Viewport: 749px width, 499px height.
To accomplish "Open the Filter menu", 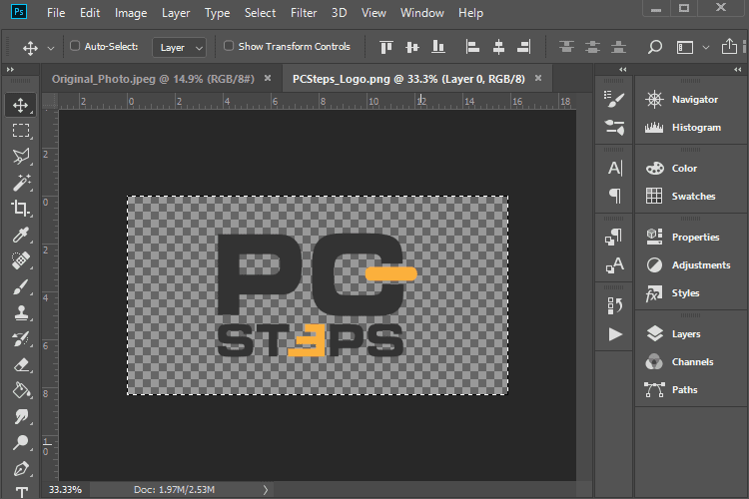I will coord(304,13).
